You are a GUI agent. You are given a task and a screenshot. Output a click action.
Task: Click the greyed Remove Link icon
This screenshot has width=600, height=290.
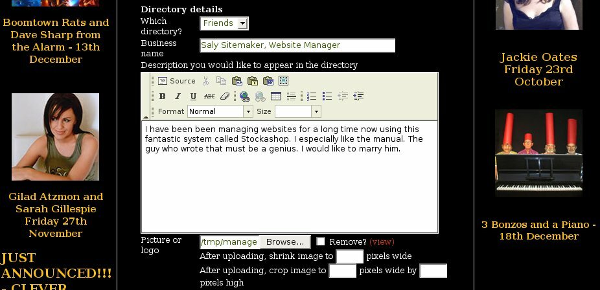pos(260,96)
